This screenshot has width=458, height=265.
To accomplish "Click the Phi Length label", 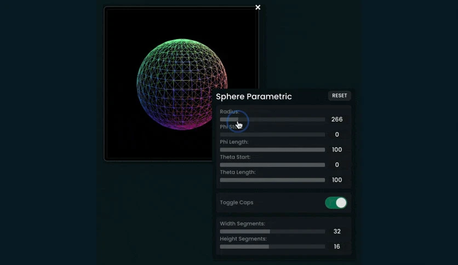I will [x=234, y=142].
